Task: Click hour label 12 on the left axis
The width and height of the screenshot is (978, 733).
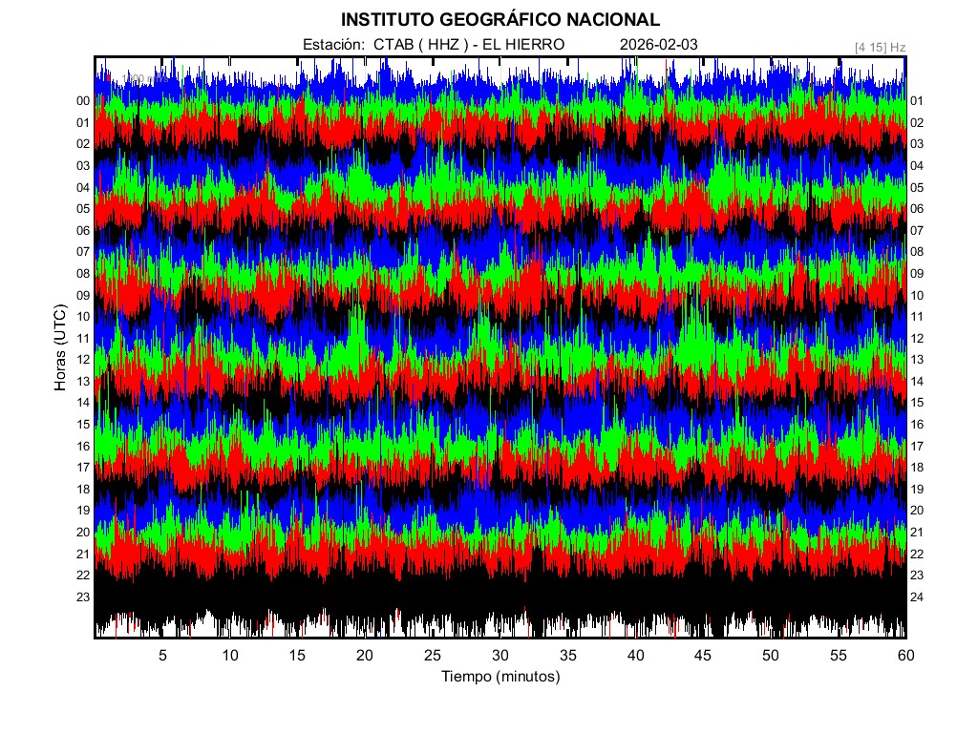Action: tap(83, 360)
